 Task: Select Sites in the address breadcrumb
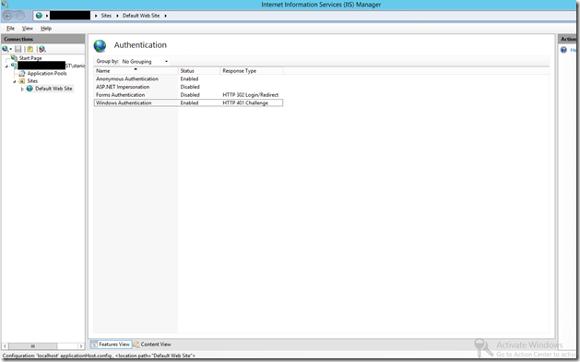point(106,16)
